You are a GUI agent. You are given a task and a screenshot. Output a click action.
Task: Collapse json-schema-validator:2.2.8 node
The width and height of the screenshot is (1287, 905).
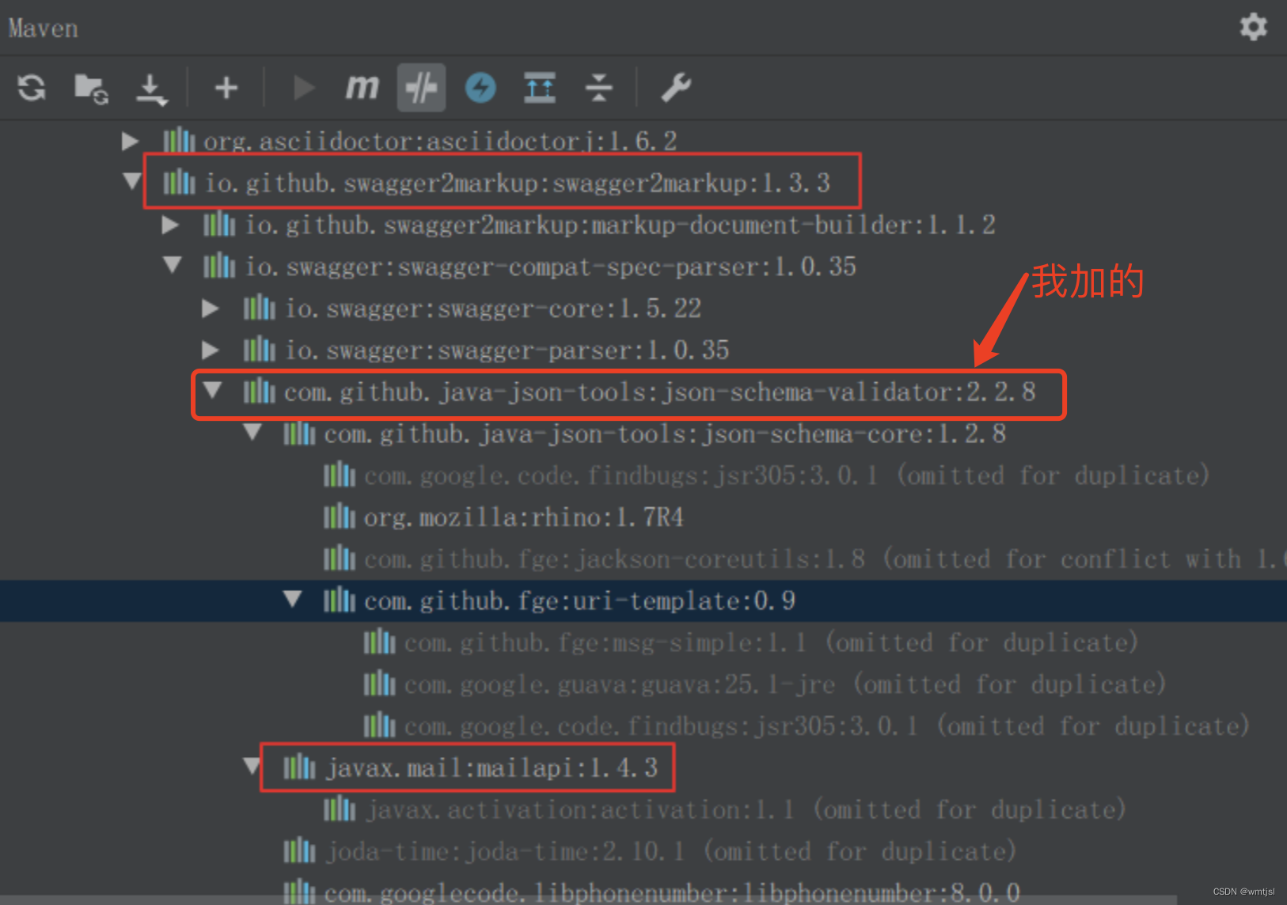coord(212,391)
